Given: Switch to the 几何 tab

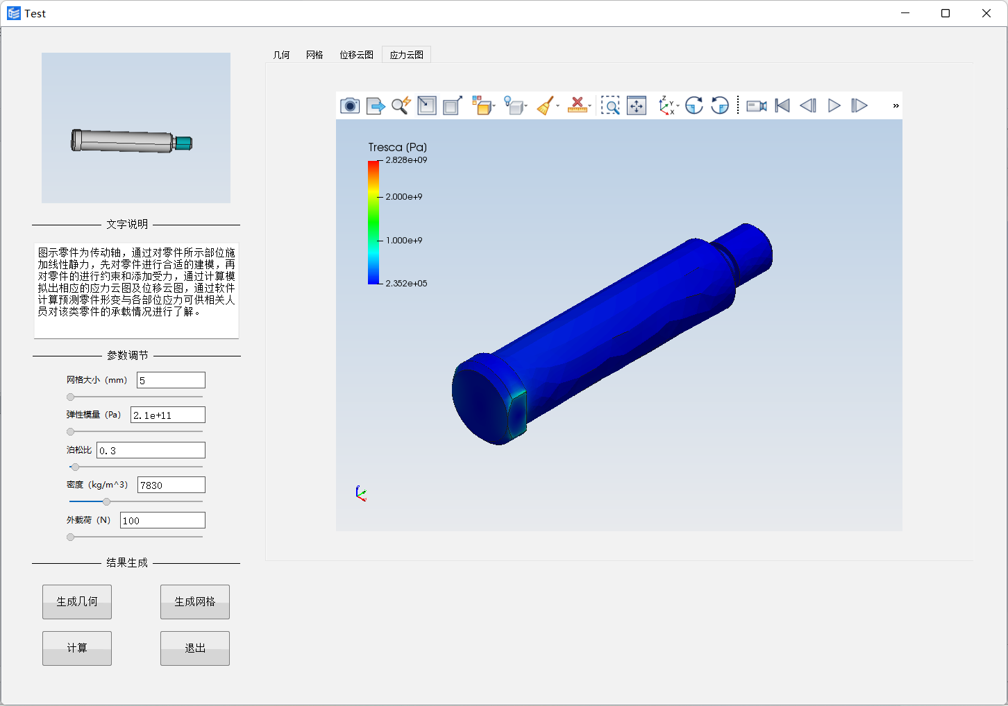Looking at the screenshot, I should (281, 55).
